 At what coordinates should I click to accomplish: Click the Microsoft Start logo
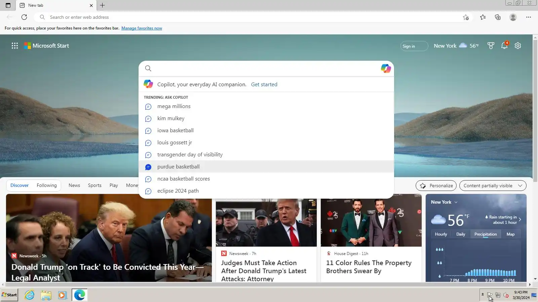click(46, 46)
